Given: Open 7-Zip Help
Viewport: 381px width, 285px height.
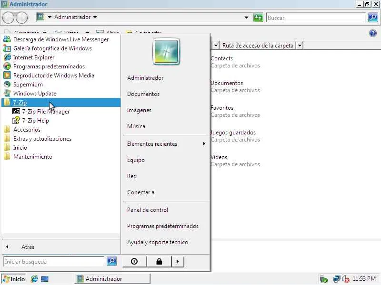Looking at the screenshot, I should (35, 121).
